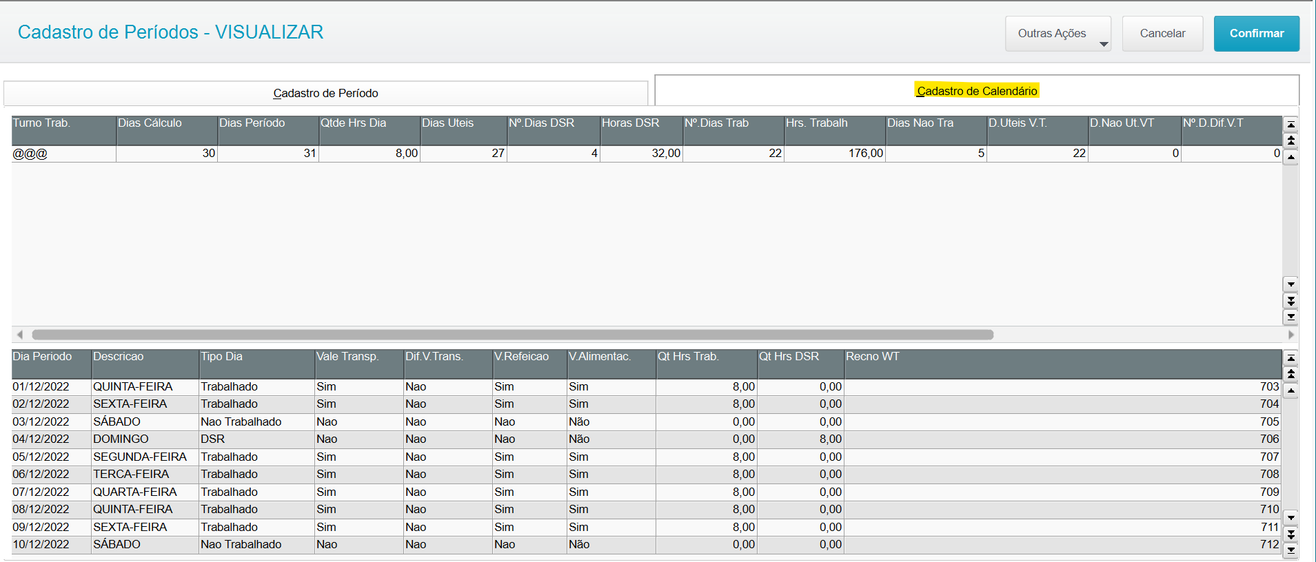
Task: Click the 8,00 Qt Hrs DSR cell for DOMINGO
Action: click(x=802, y=439)
